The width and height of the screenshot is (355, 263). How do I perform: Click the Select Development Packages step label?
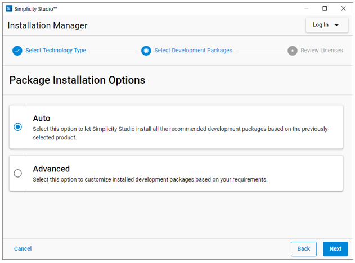[x=193, y=51]
